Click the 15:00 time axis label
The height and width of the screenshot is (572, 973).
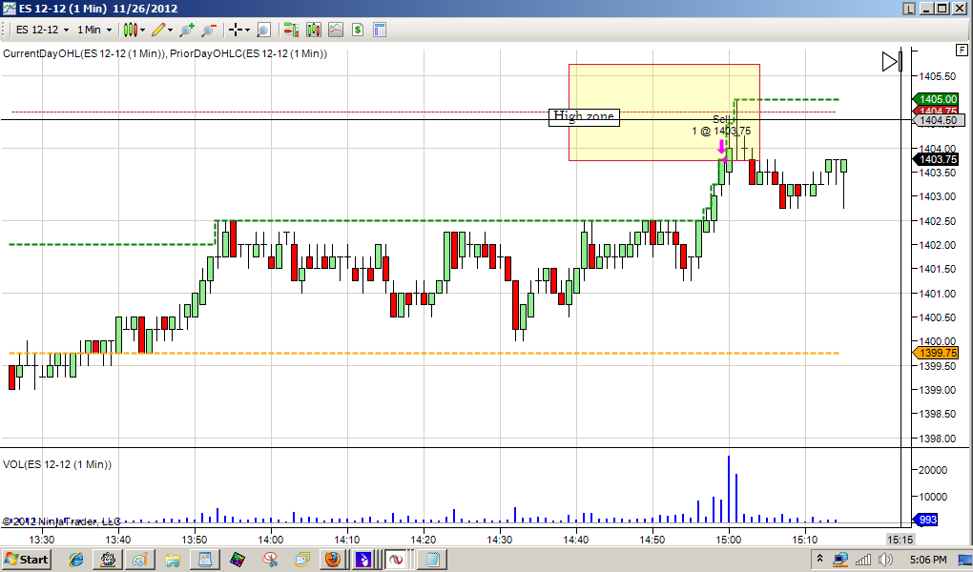coord(729,540)
